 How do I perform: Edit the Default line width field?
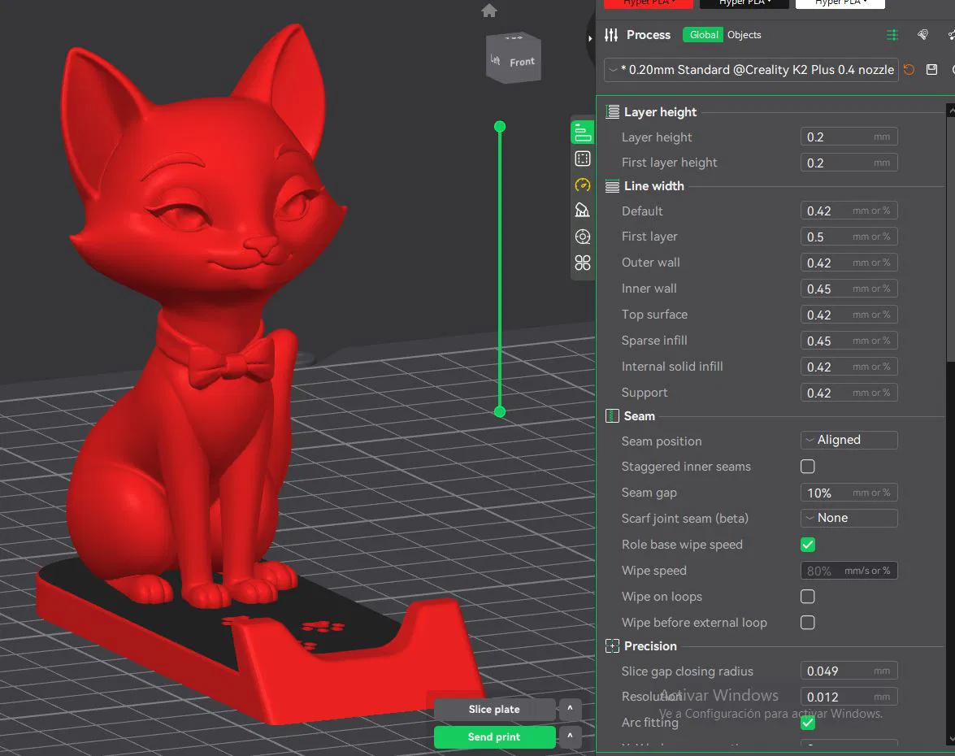tap(849, 211)
